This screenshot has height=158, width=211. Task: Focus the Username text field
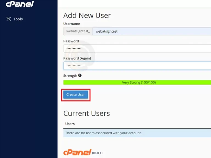[x=151, y=31]
